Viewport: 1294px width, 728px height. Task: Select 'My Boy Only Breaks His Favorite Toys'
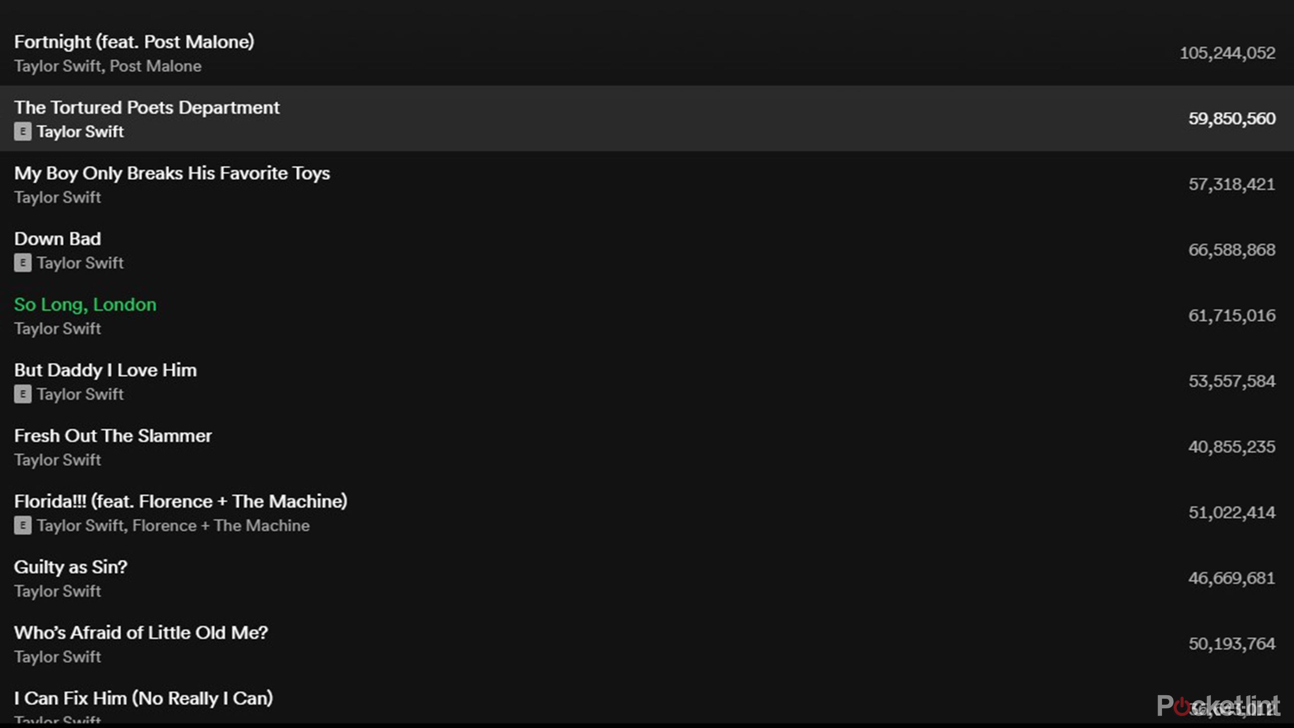[172, 173]
